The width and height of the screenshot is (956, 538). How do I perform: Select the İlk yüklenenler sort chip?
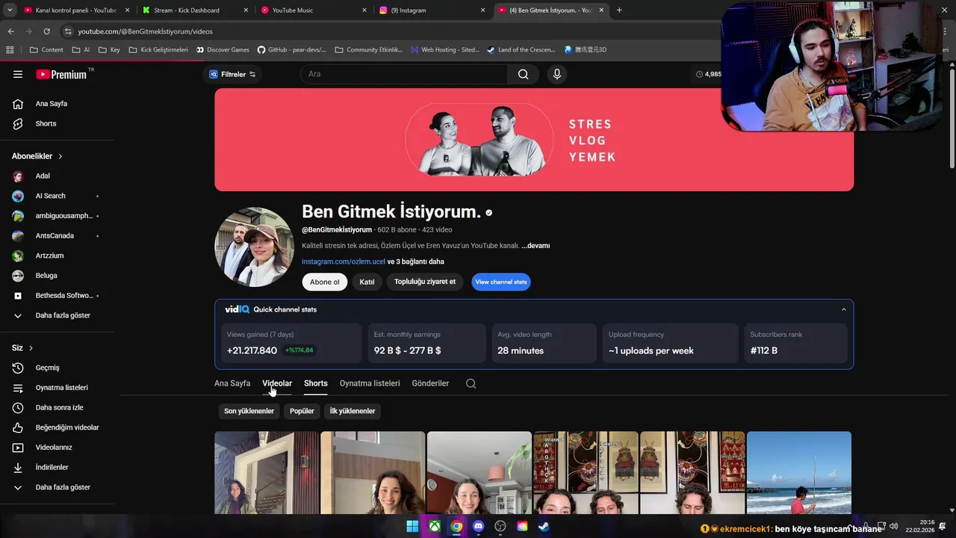[353, 411]
